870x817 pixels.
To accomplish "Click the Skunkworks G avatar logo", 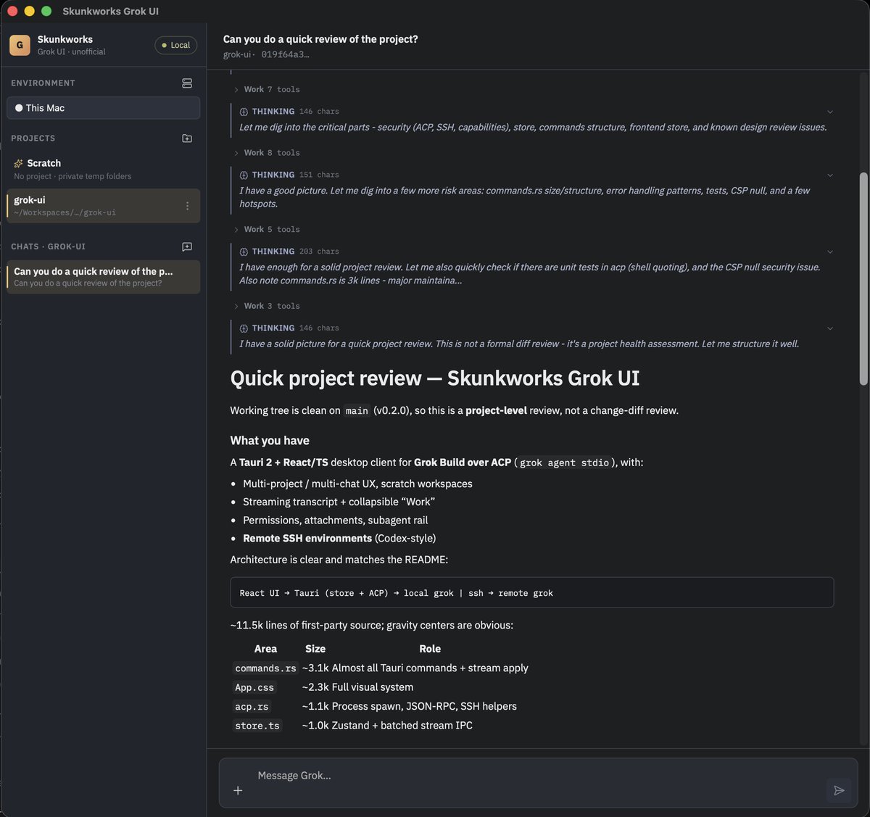I will [20, 45].
